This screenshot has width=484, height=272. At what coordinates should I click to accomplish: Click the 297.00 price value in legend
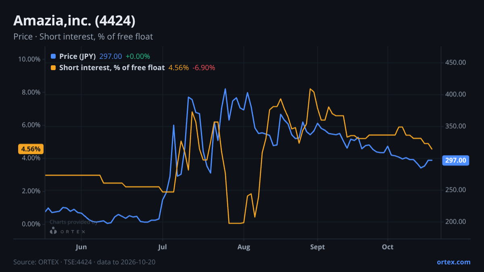[111, 56]
